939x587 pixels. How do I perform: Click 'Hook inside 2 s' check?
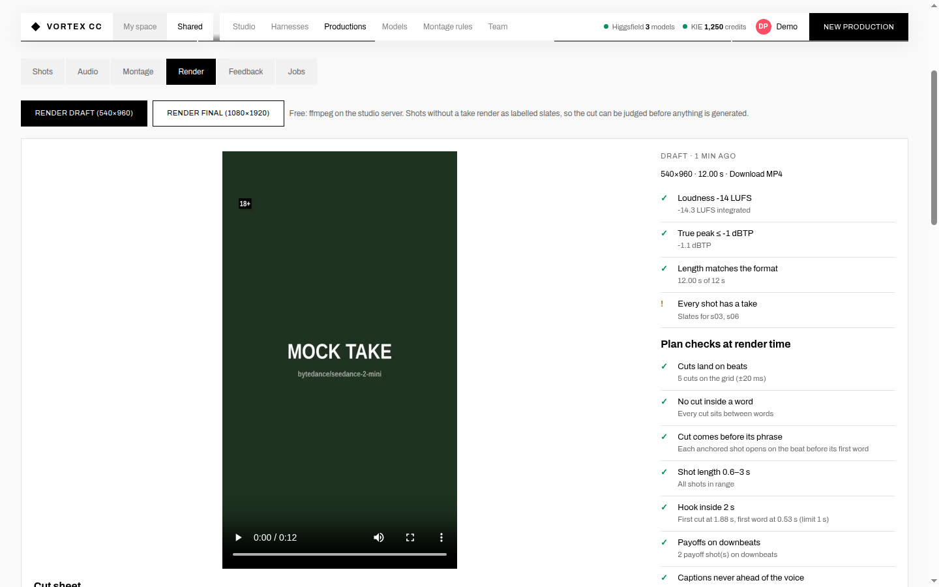(778, 513)
